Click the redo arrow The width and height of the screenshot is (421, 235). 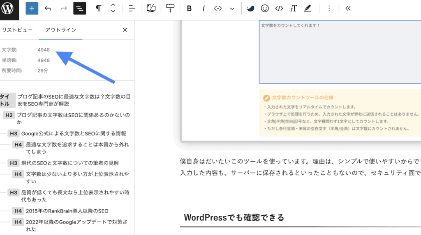point(64,9)
